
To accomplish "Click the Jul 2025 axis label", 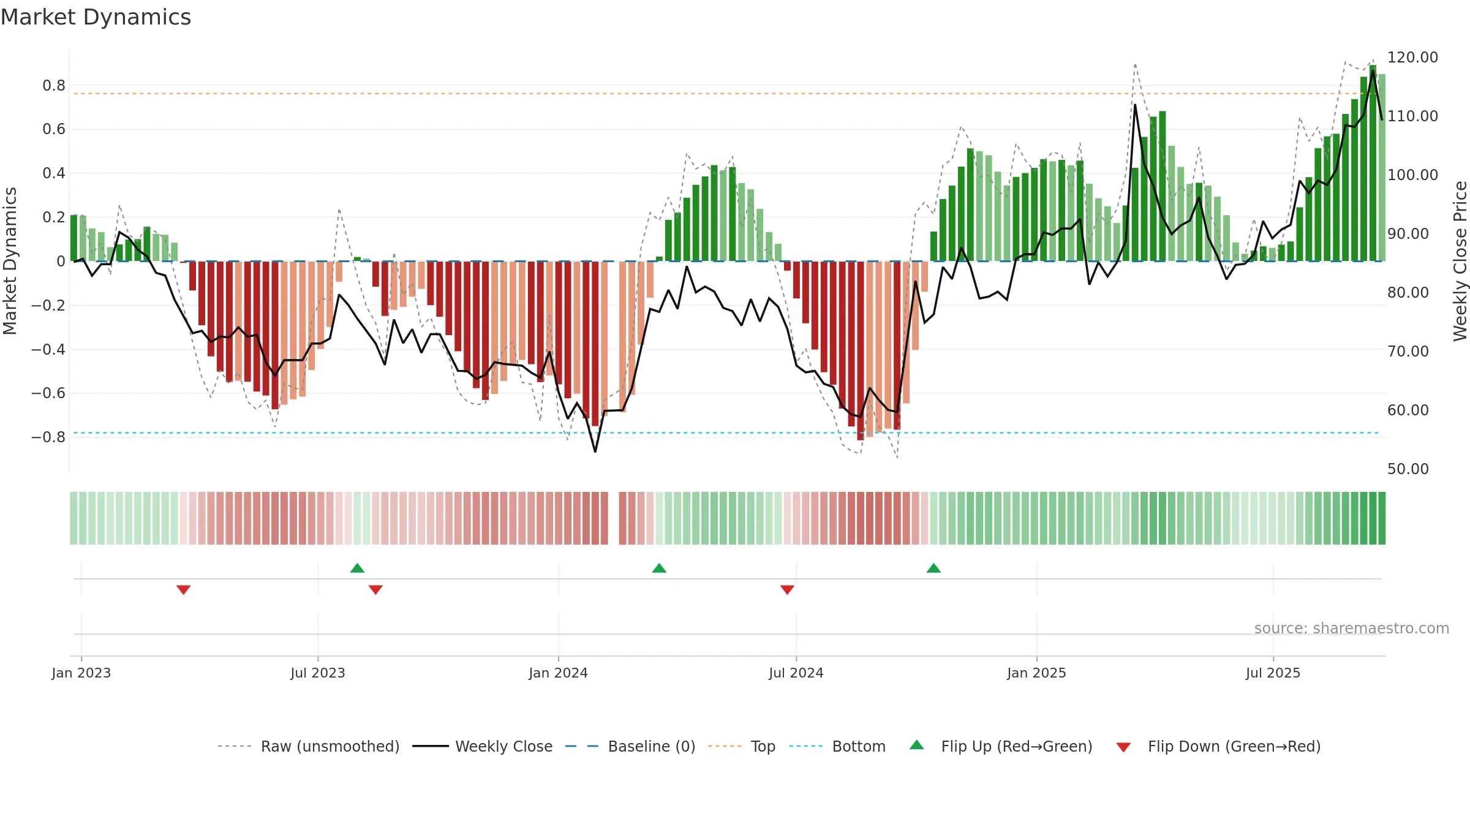I will click(1273, 673).
